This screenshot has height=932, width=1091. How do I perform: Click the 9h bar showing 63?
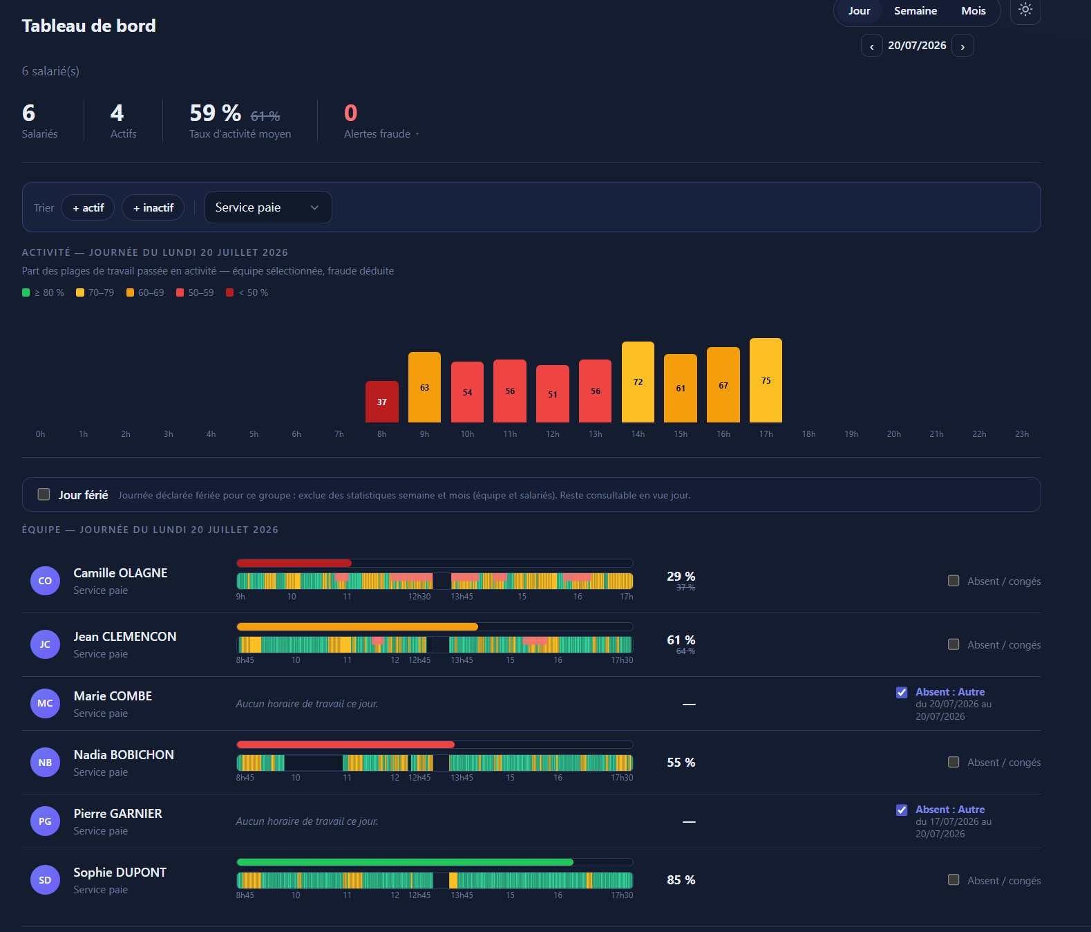425,387
